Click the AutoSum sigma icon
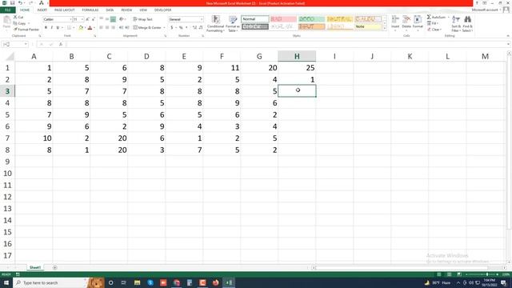512x288 pixels. 429,17
